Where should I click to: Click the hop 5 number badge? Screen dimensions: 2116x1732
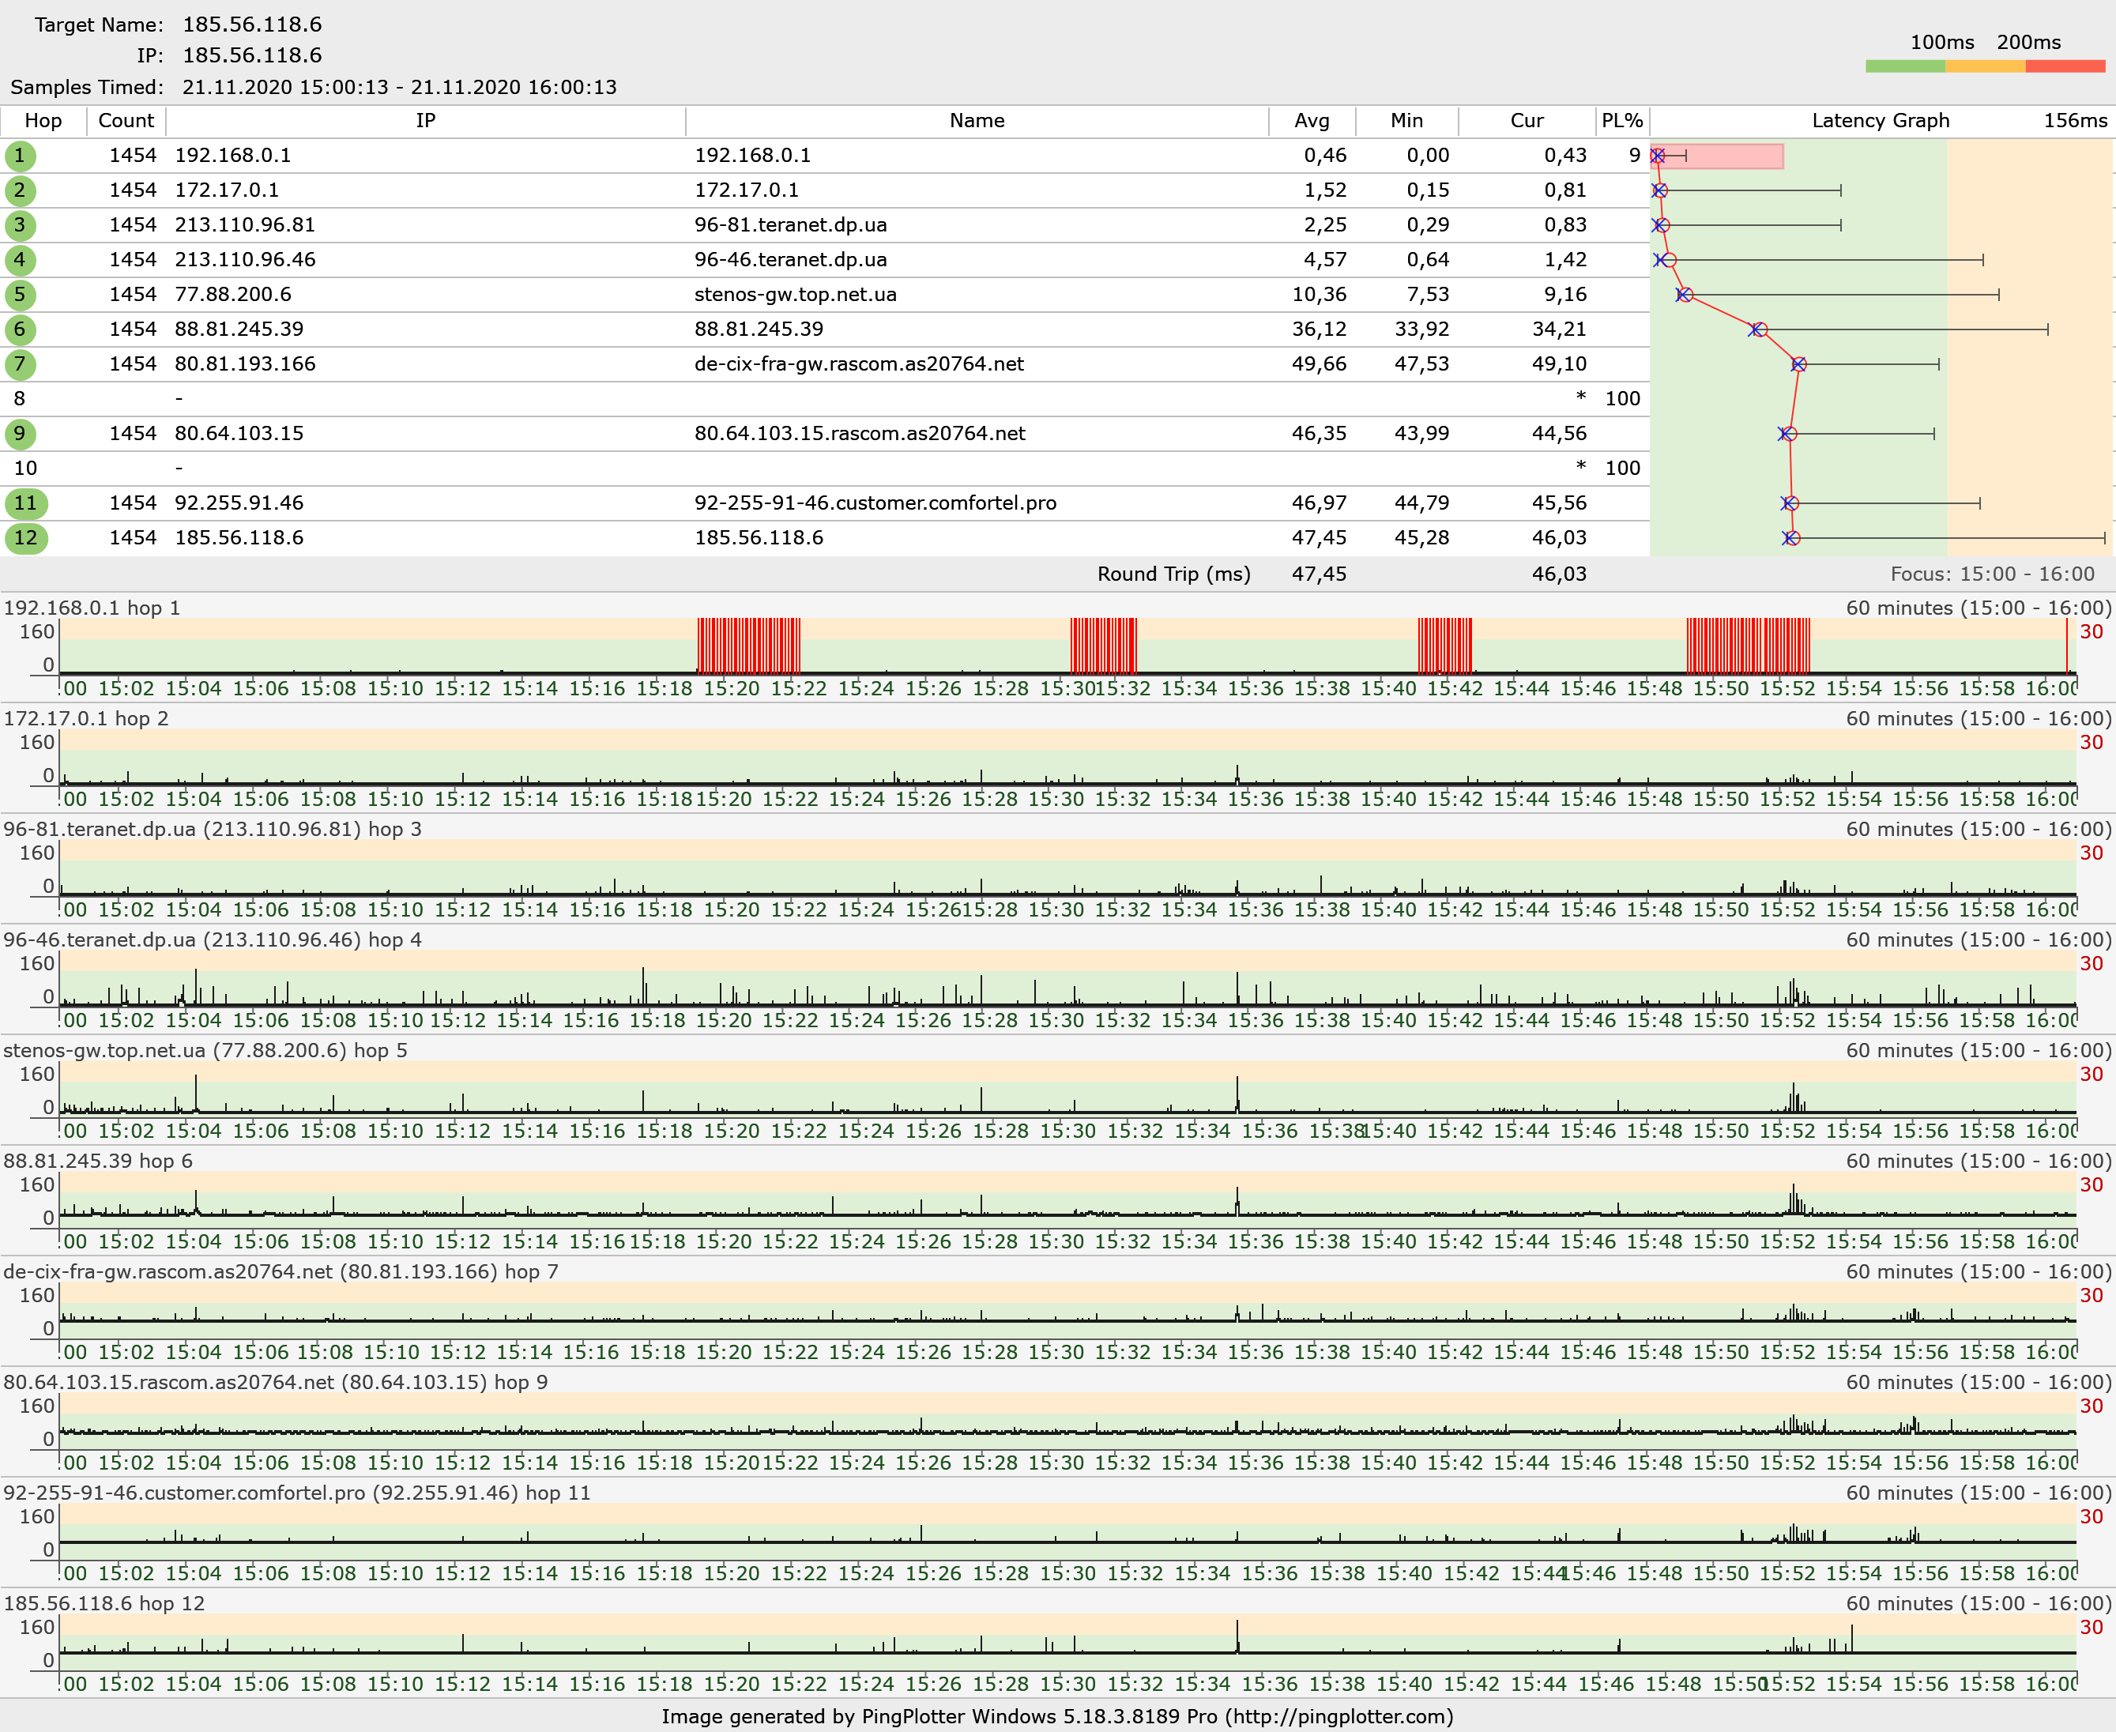coord(20,296)
